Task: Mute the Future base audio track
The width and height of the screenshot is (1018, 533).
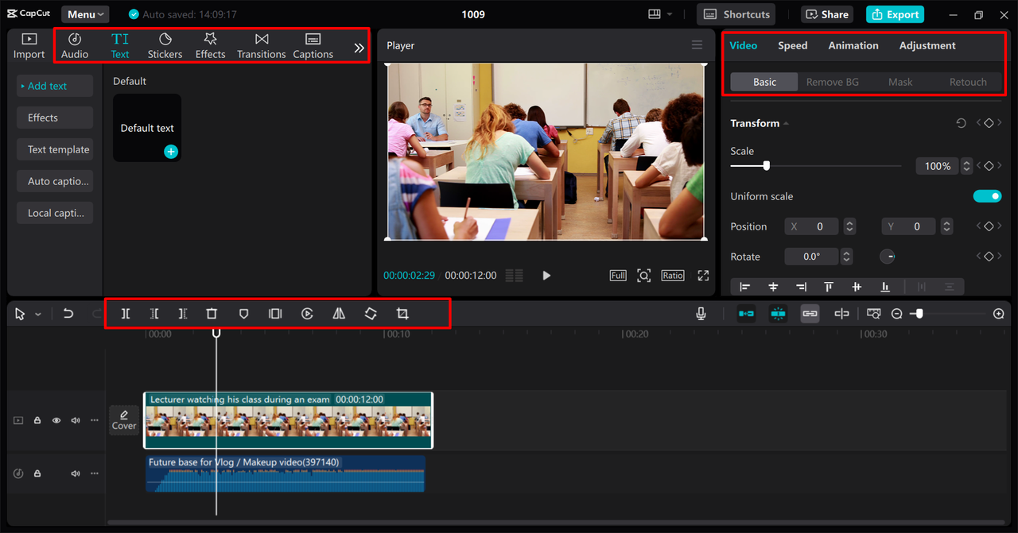Action: tap(76, 473)
